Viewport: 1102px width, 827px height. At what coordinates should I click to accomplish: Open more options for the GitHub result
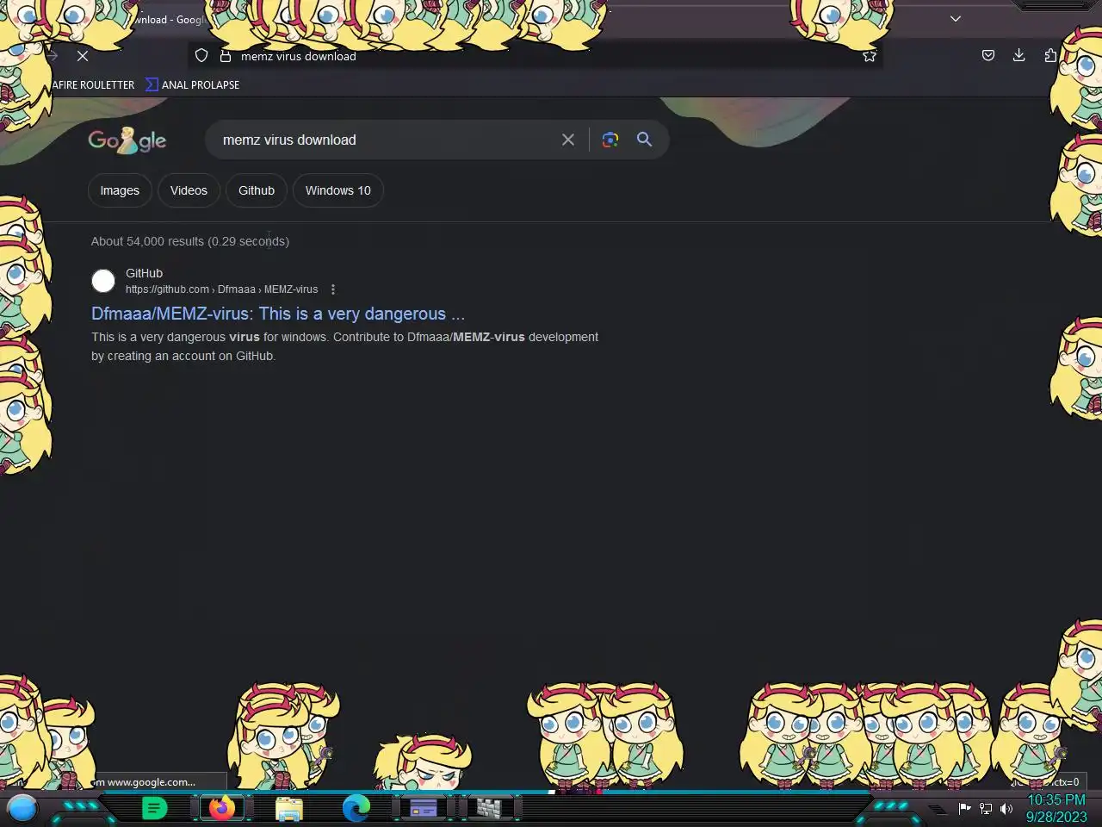click(333, 289)
